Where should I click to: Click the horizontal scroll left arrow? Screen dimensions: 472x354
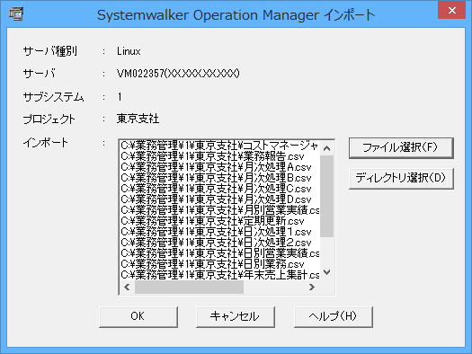[x=127, y=288]
